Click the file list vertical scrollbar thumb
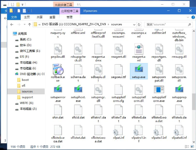The image size is (196, 150). point(194,102)
